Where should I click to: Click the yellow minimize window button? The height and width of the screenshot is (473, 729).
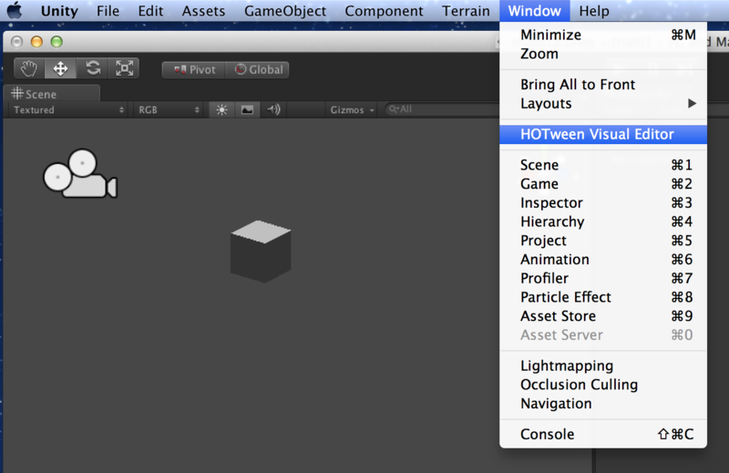click(36, 42)
